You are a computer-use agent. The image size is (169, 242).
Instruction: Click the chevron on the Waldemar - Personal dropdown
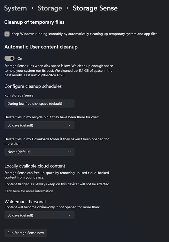tap(69, 215)
